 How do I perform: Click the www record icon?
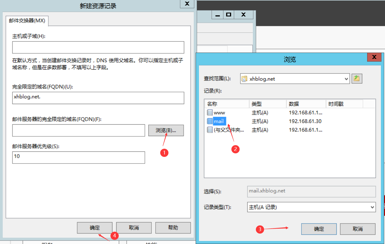pos(210,113)
